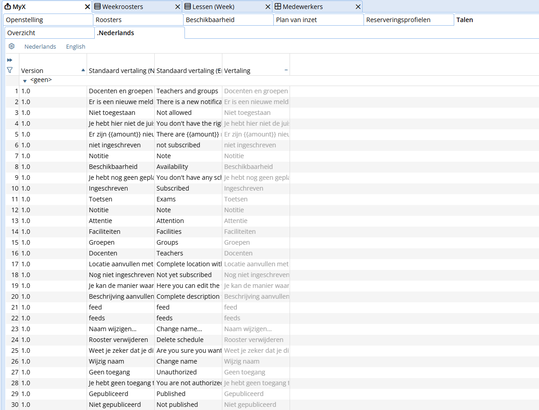Image resolution: width=539 pixels, height=410 pixels.
Task: Click the double-arrow expand columns icon
Action: [9, 60]
